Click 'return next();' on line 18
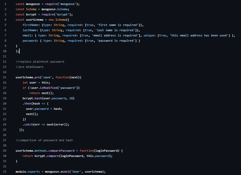 coord(42,93)
